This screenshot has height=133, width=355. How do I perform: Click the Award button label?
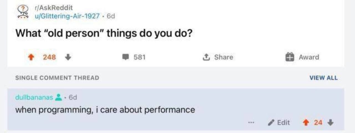[309, 57]
